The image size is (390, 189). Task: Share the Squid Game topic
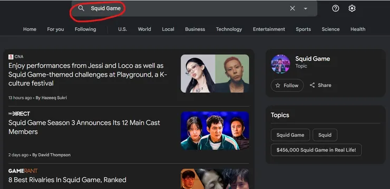point(320,85)
